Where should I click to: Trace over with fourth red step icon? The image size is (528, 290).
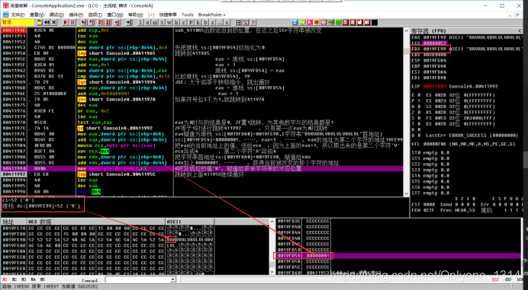tap(108, 23)
